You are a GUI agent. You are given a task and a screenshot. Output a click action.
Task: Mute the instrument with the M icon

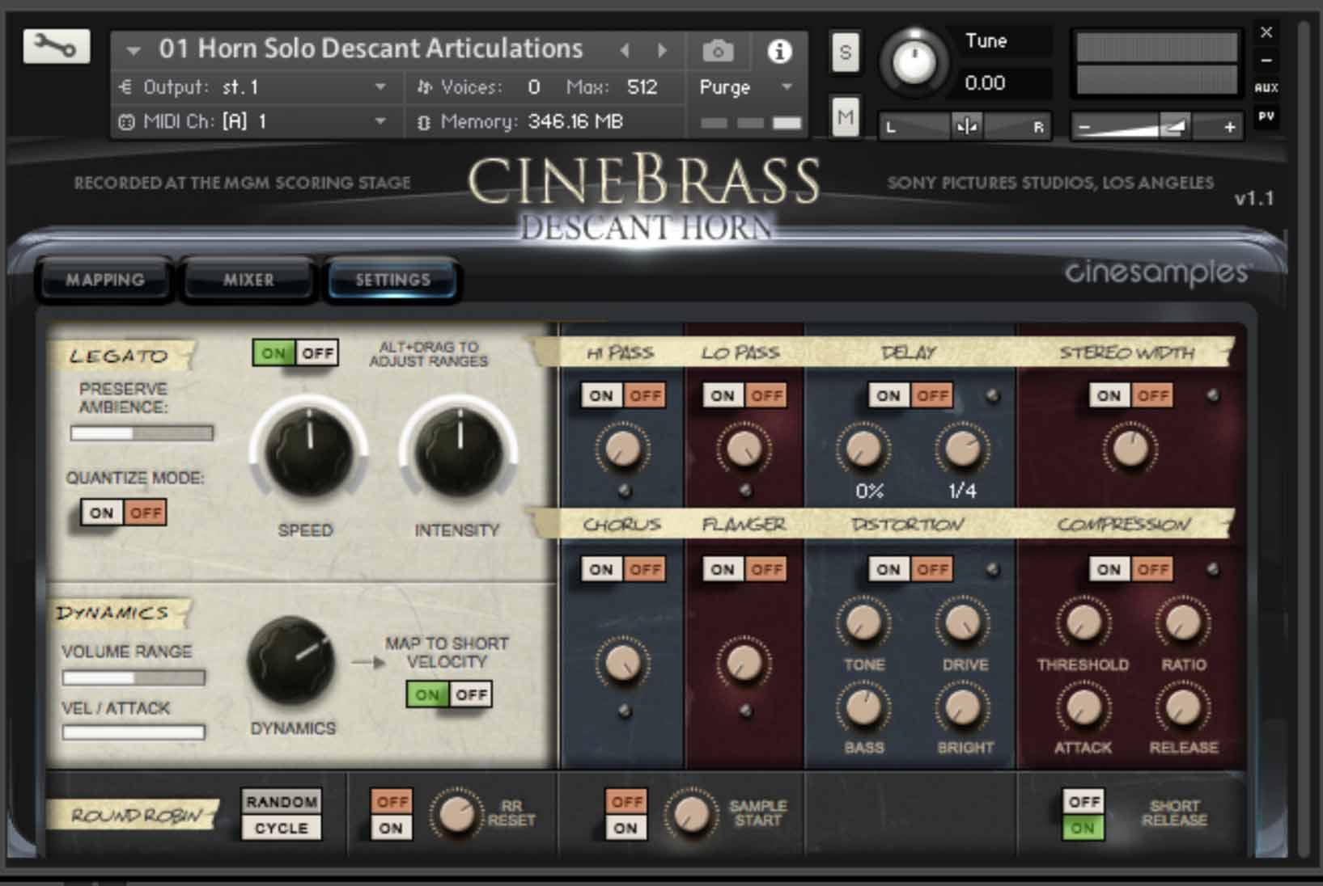pos(845,118)
